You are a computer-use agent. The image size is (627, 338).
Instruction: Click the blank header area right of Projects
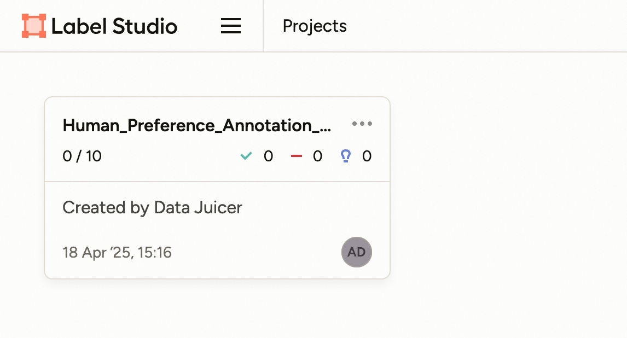click(x=487, y=26)
